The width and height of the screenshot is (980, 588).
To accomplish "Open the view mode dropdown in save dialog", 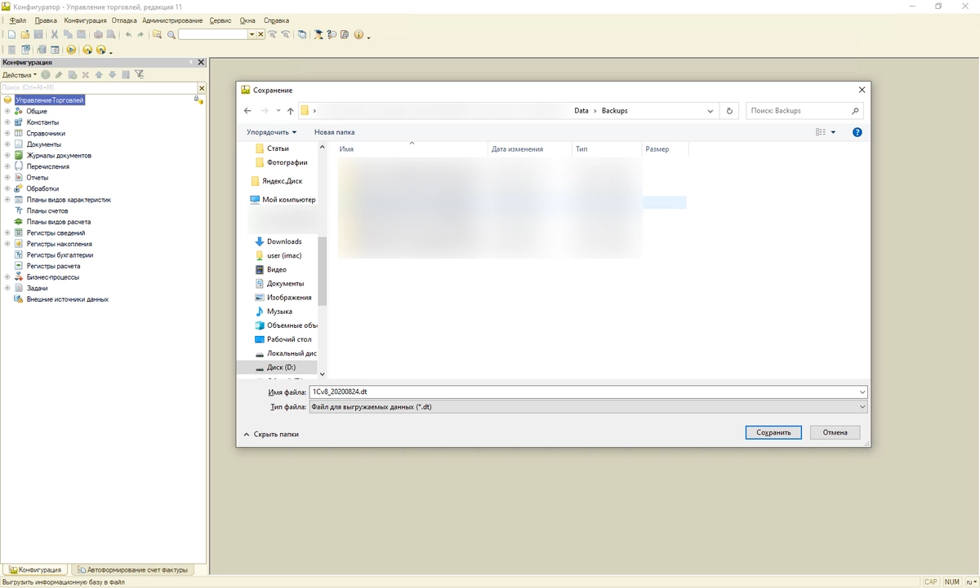I will point(833,132).
